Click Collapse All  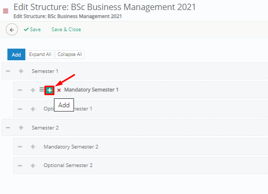[70, 54]
